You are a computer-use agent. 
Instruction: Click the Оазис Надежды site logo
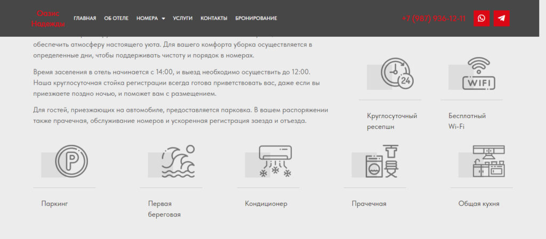[49, 19]
